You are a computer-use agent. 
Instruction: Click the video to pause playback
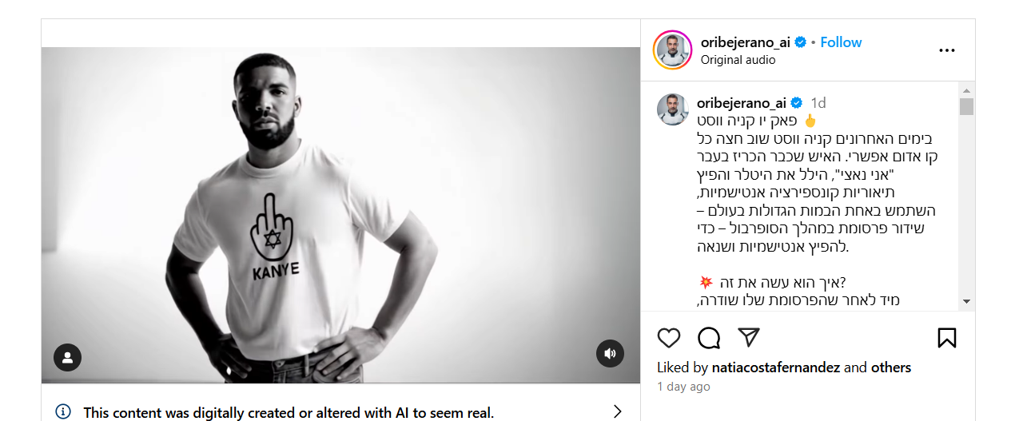340,215
